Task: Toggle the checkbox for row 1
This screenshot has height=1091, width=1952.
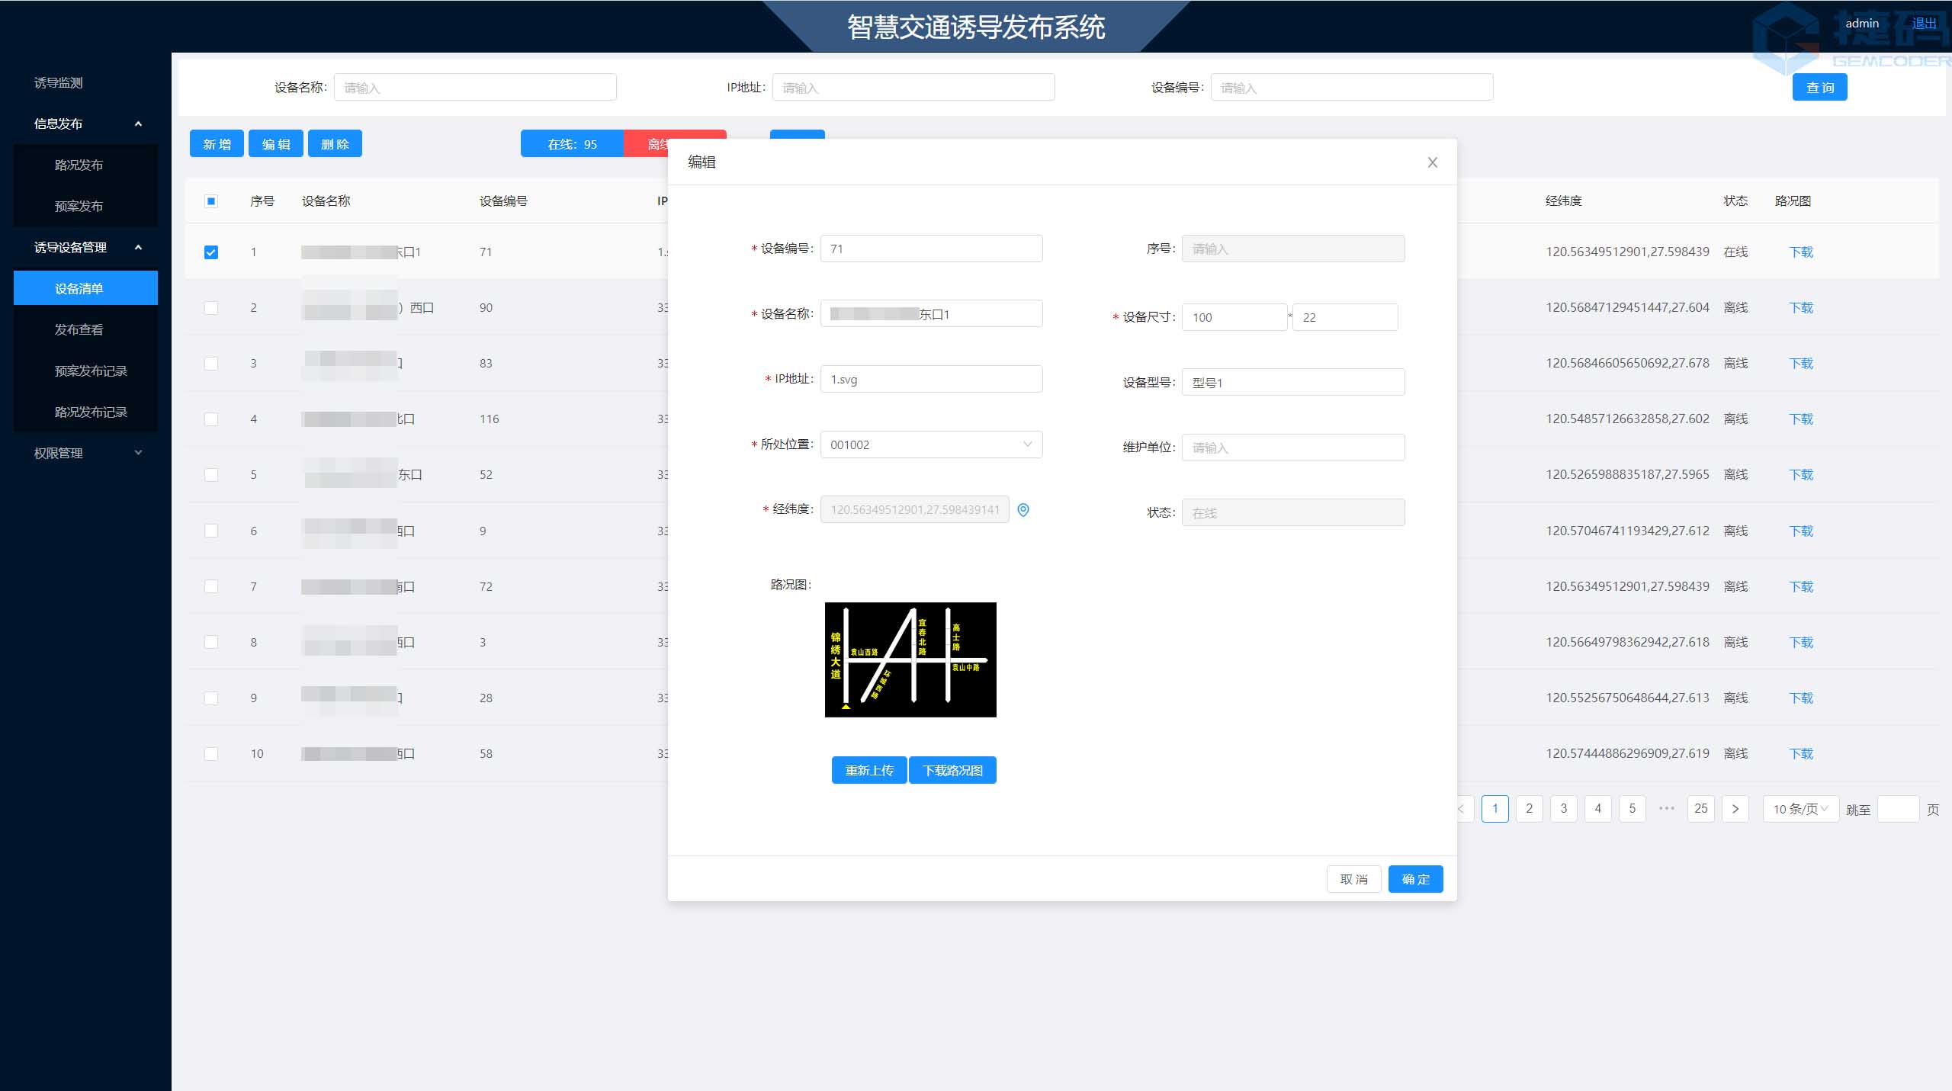Action: [x=210, y=251]
